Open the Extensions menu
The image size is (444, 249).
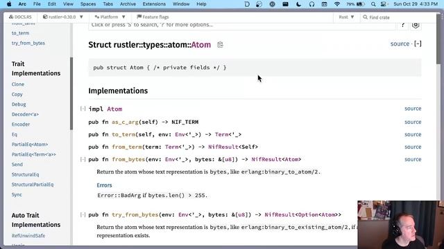pos(154,4)
